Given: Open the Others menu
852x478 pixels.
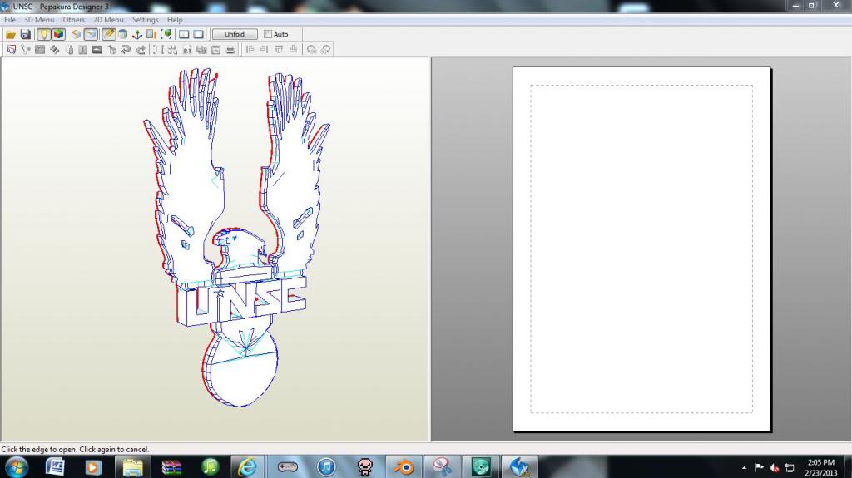Looking at the screenshot, I should [x=74, y=20].
